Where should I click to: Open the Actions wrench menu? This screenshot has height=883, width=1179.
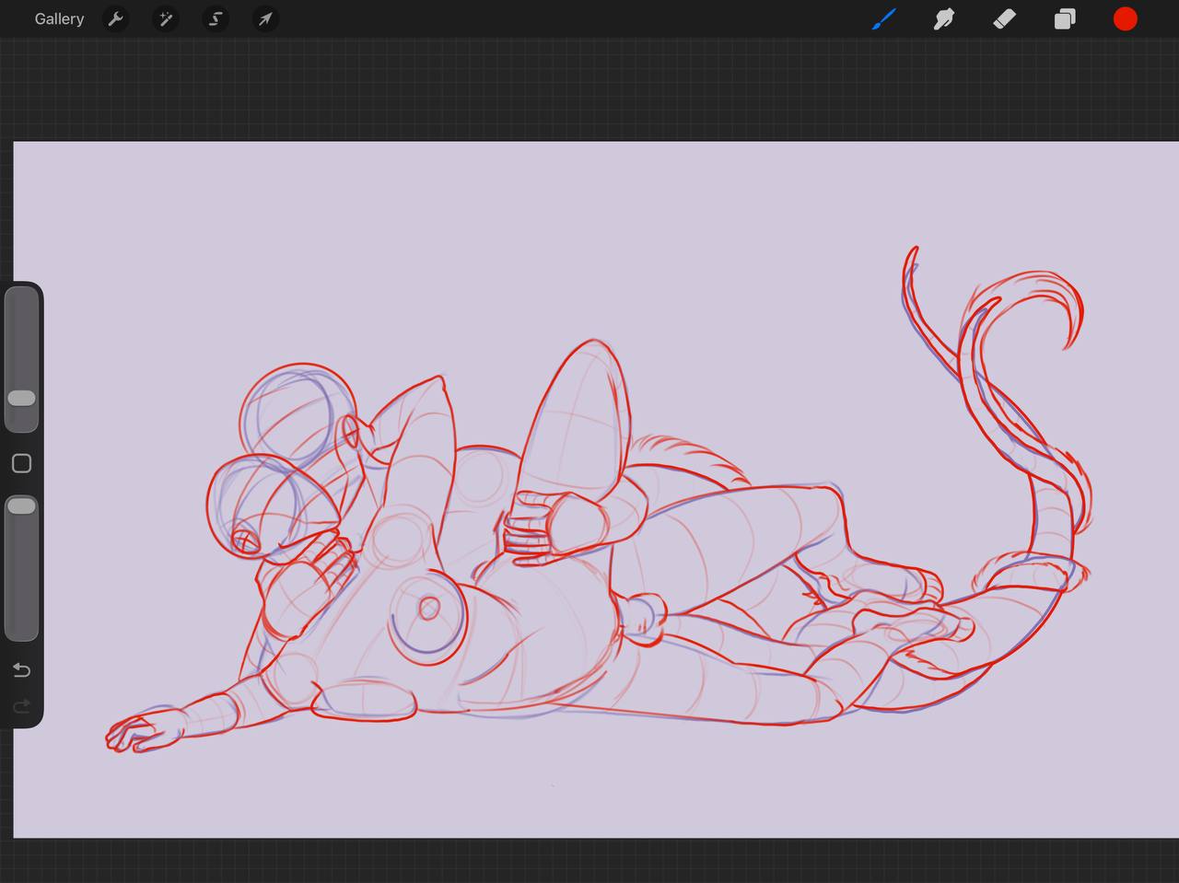tap(115, 19)
